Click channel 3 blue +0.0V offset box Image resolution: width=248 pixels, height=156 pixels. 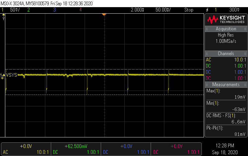126,149
